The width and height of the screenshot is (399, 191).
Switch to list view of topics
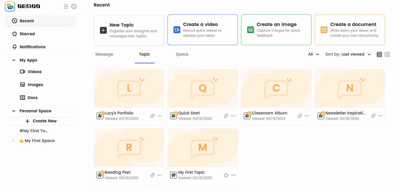[x=387, y=54]
